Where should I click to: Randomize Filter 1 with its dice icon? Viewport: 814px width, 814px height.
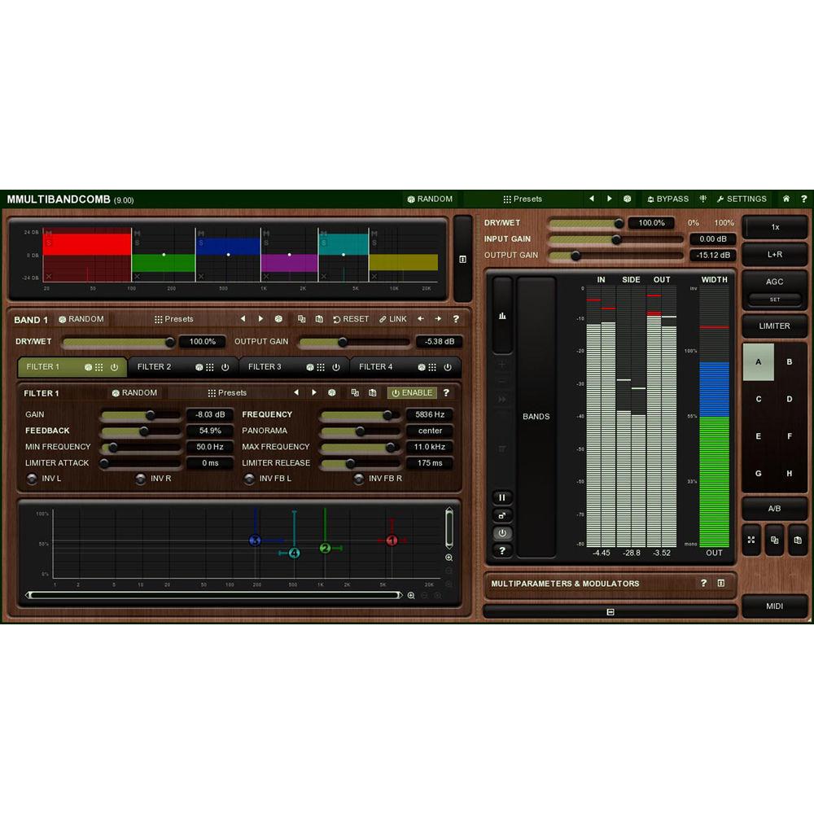(x=332, y=392)
